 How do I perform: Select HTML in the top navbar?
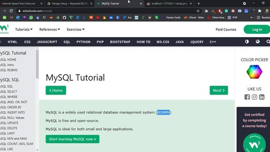pos(12,42)
